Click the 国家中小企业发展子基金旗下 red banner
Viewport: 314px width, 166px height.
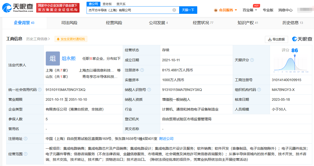click(58, 8)
